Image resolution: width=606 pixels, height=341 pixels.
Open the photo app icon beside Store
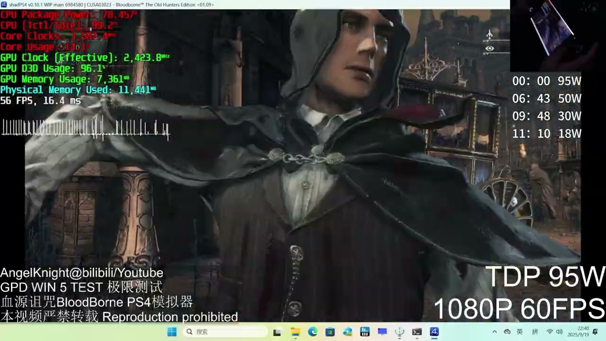click(348, 332)
